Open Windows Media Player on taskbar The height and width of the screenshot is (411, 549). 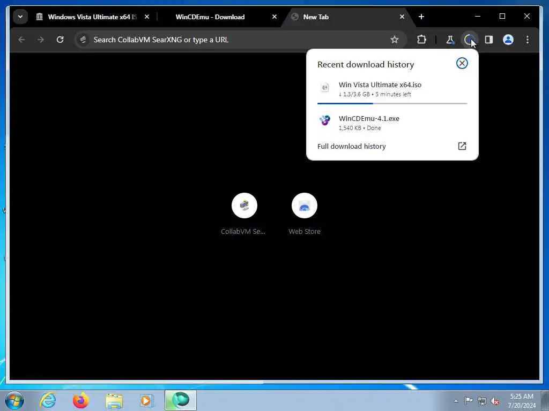coord(147,401)
